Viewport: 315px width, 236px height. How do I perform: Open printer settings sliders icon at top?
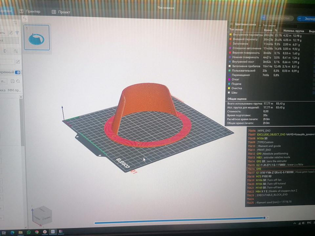[15, 23]
